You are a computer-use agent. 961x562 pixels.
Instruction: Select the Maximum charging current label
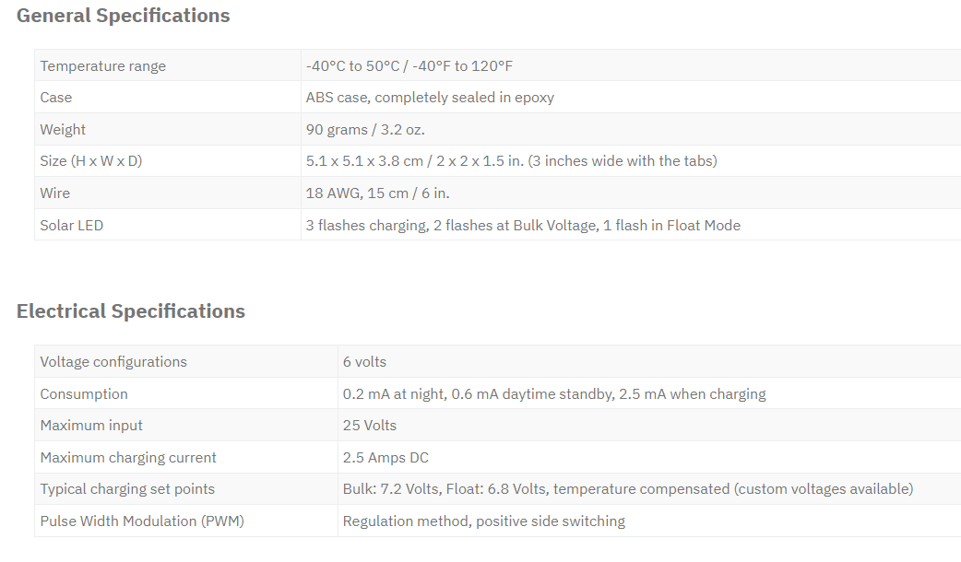[x=128, y=458]
